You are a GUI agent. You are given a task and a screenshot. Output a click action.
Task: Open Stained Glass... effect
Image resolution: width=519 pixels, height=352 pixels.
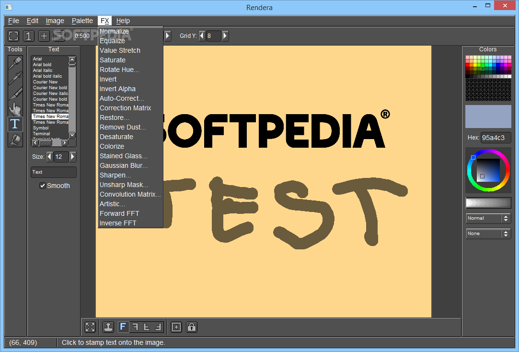tap(130, 156)
